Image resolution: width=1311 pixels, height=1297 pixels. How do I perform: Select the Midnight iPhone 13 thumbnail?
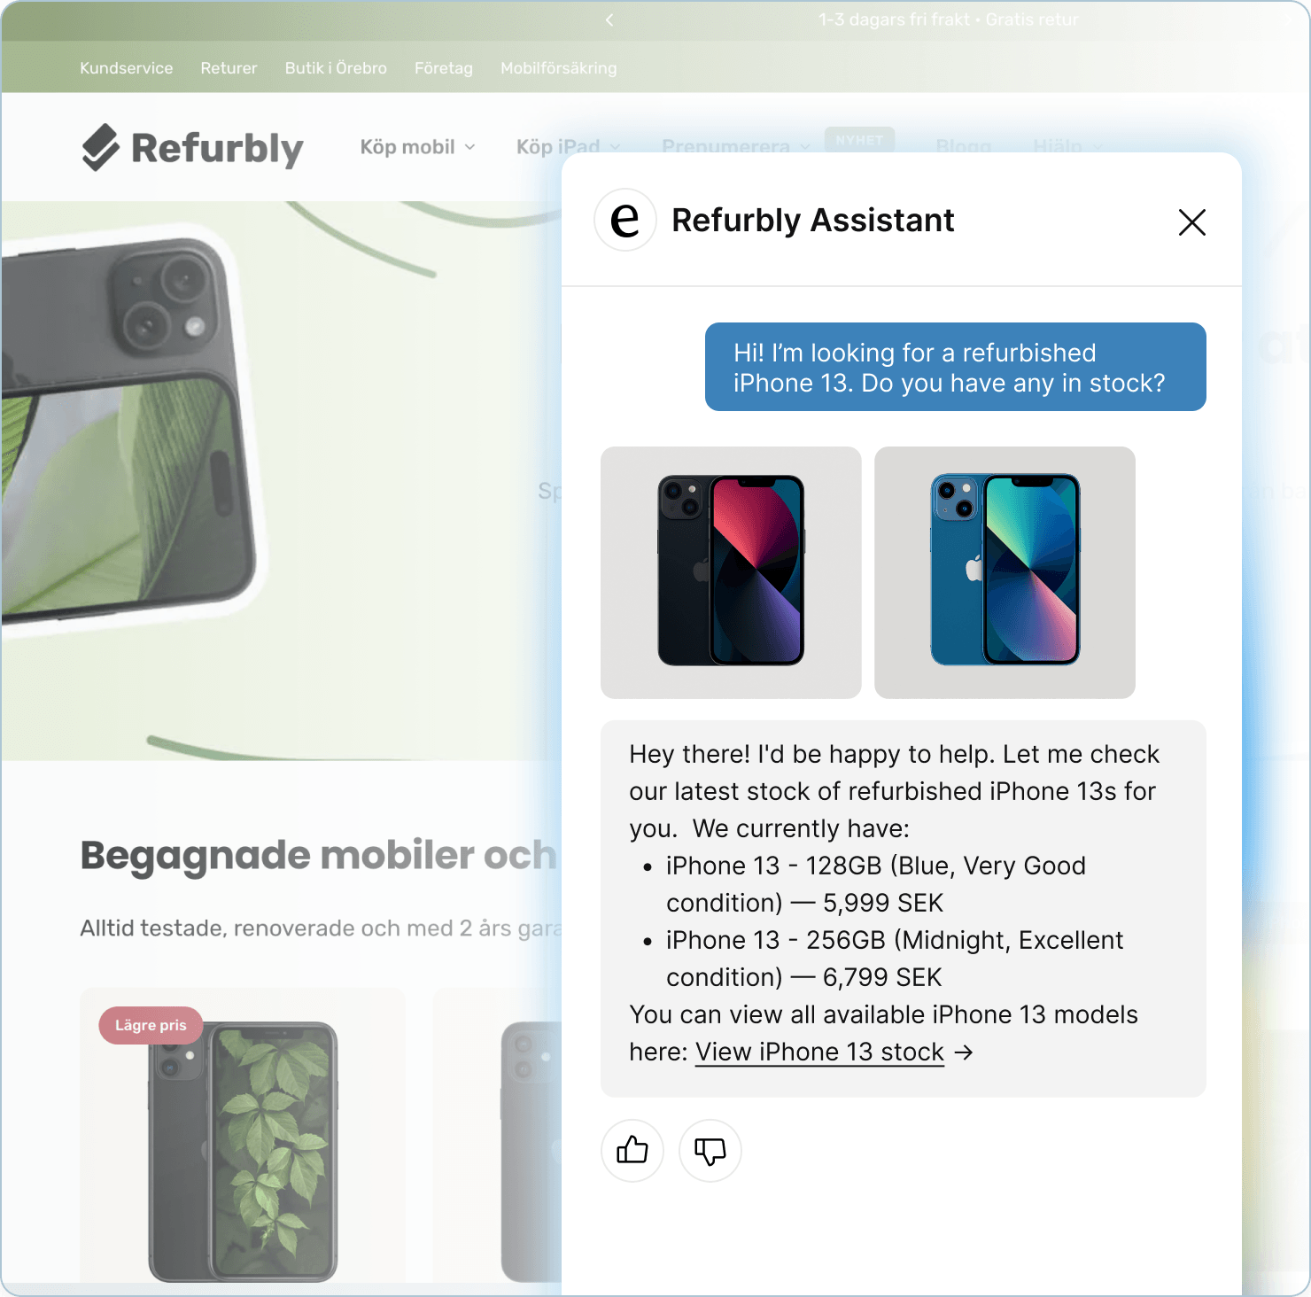[x=731, y=572]
